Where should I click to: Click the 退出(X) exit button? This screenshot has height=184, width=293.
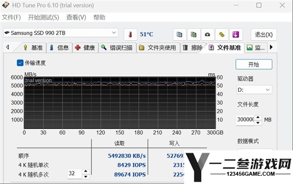(264, 35)
